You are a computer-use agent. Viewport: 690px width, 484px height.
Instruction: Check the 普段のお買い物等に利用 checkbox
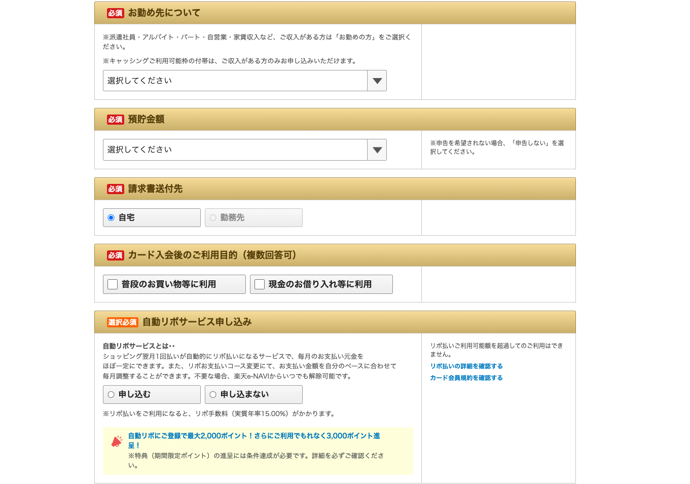113,284
